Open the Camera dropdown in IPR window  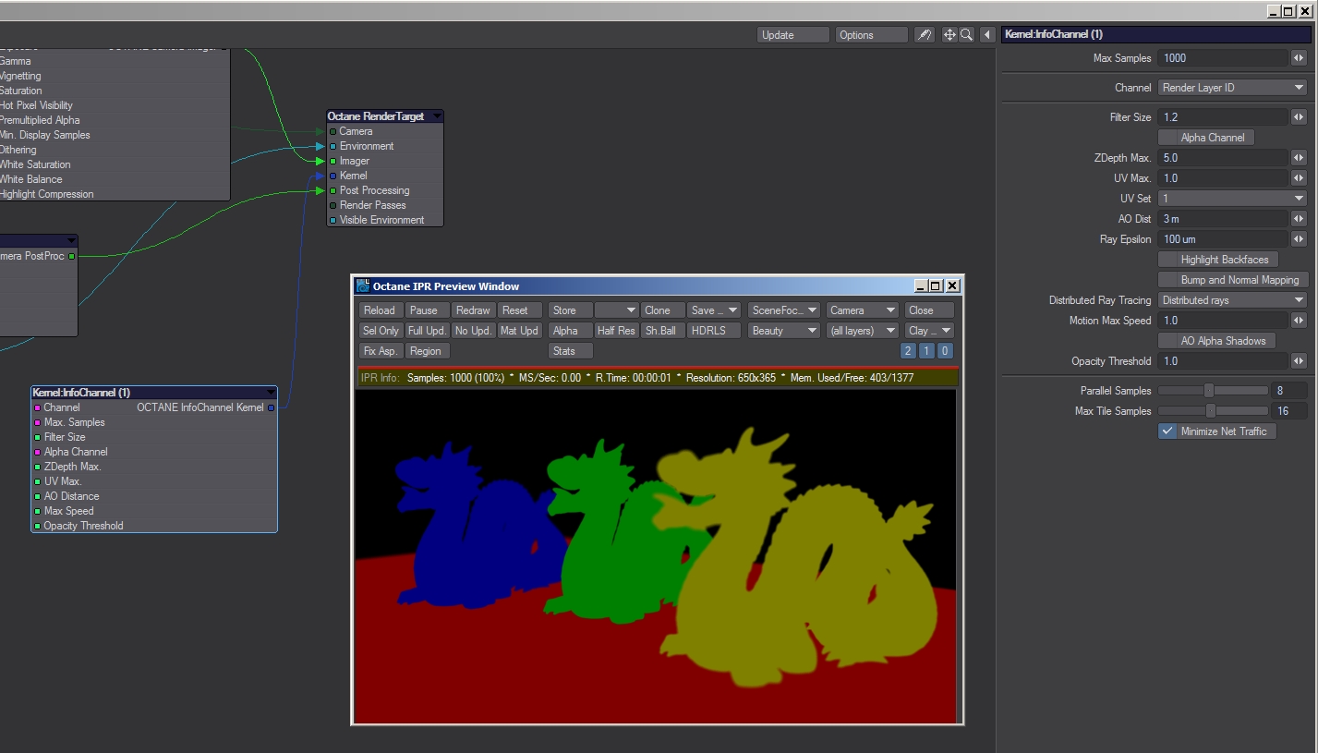863,310
